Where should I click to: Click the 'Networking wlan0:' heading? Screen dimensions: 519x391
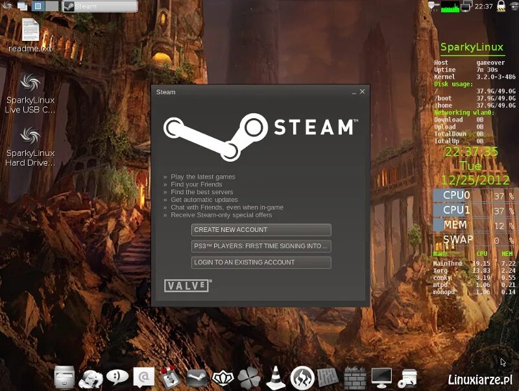[464, 112]
